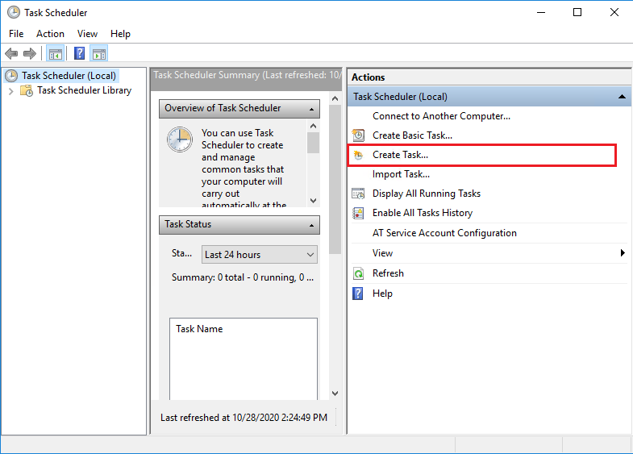Click the overview description paragraph
The width and height of the screenshot is (633, 454).
tap(243, 168)
